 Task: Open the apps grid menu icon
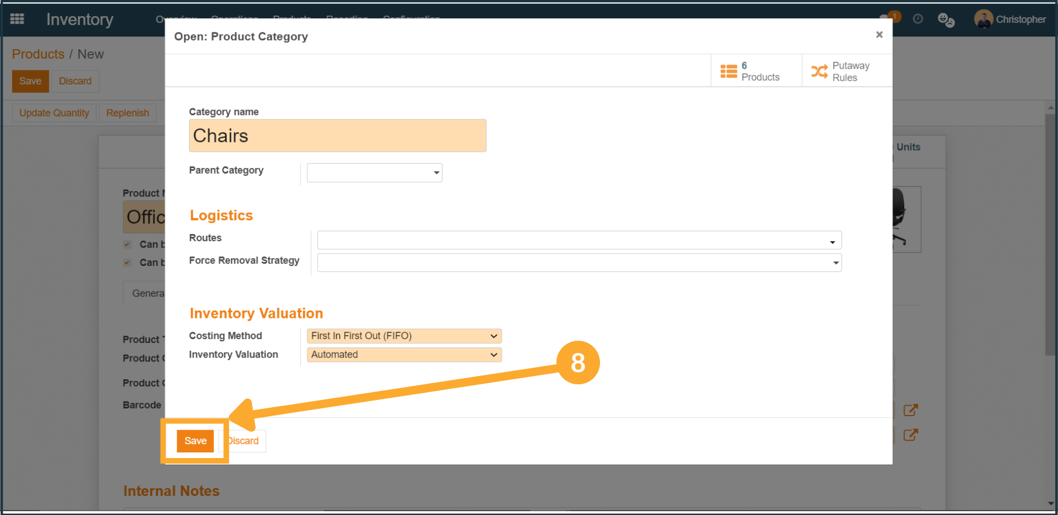(17, 19)
